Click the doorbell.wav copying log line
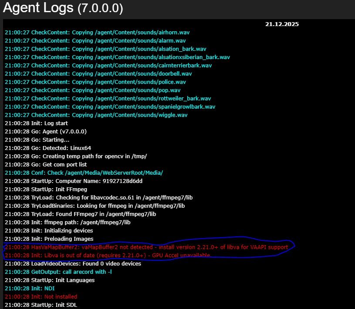This screenshot has width=355, height=309. click(x=98, y=73)
